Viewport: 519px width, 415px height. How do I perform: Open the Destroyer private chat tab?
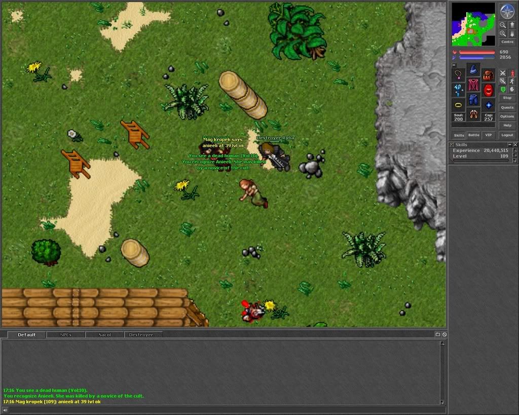pos(143,335)
